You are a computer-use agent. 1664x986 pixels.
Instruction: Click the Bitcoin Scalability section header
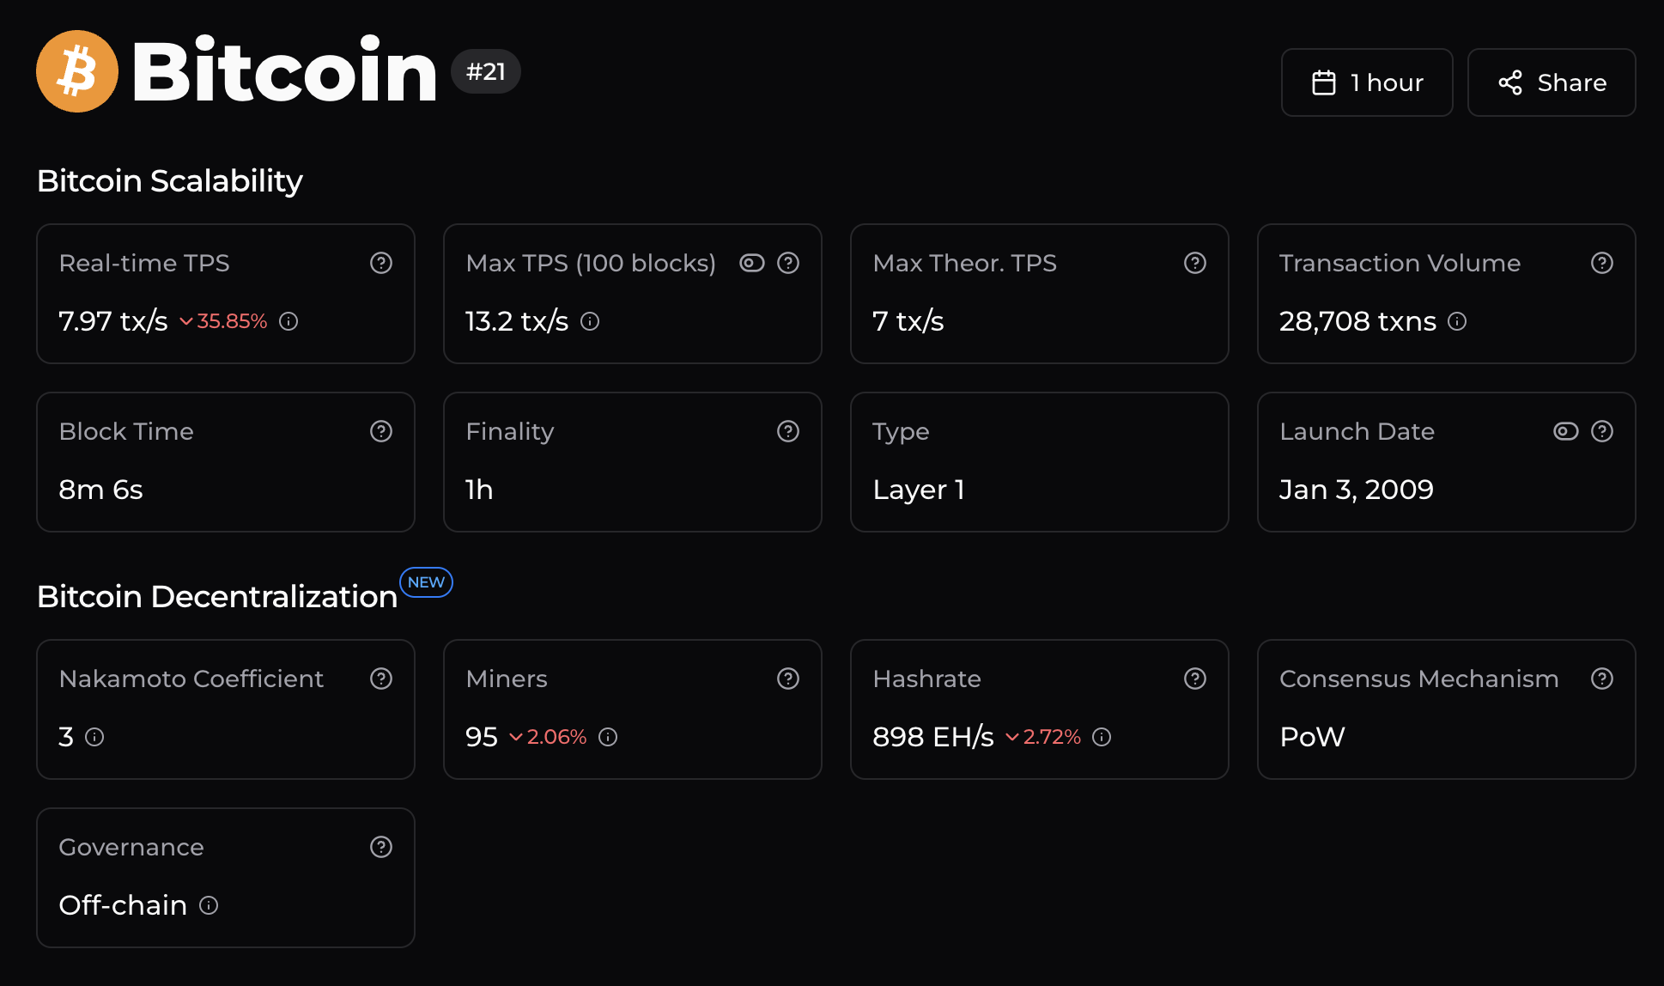click(x=169, y=181)
